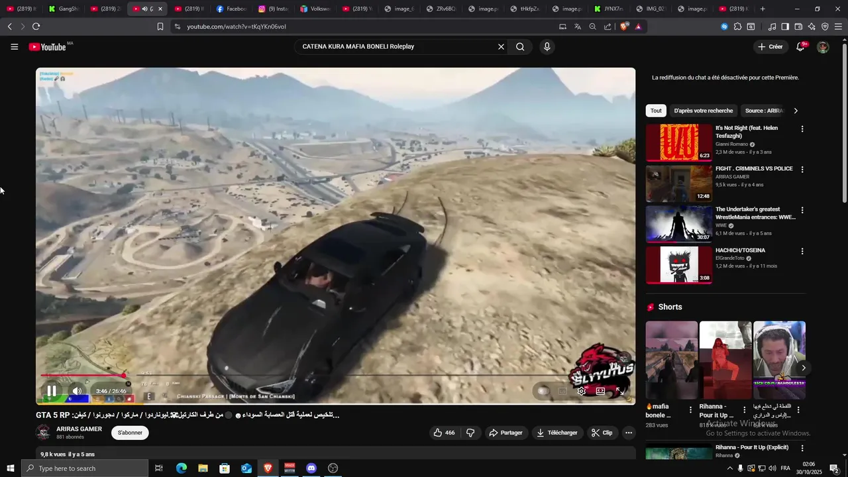
Task: Show next Shorts with the arrow
Action: coord(804,368)
